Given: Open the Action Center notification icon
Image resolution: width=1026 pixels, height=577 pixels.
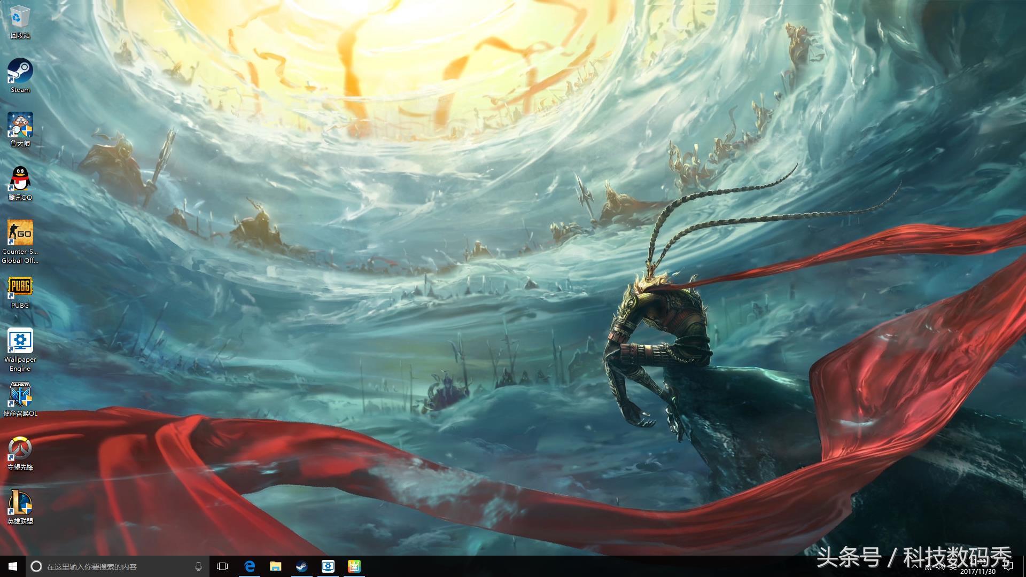Looking at the screenshot, I should click(x=1008, y=566).
